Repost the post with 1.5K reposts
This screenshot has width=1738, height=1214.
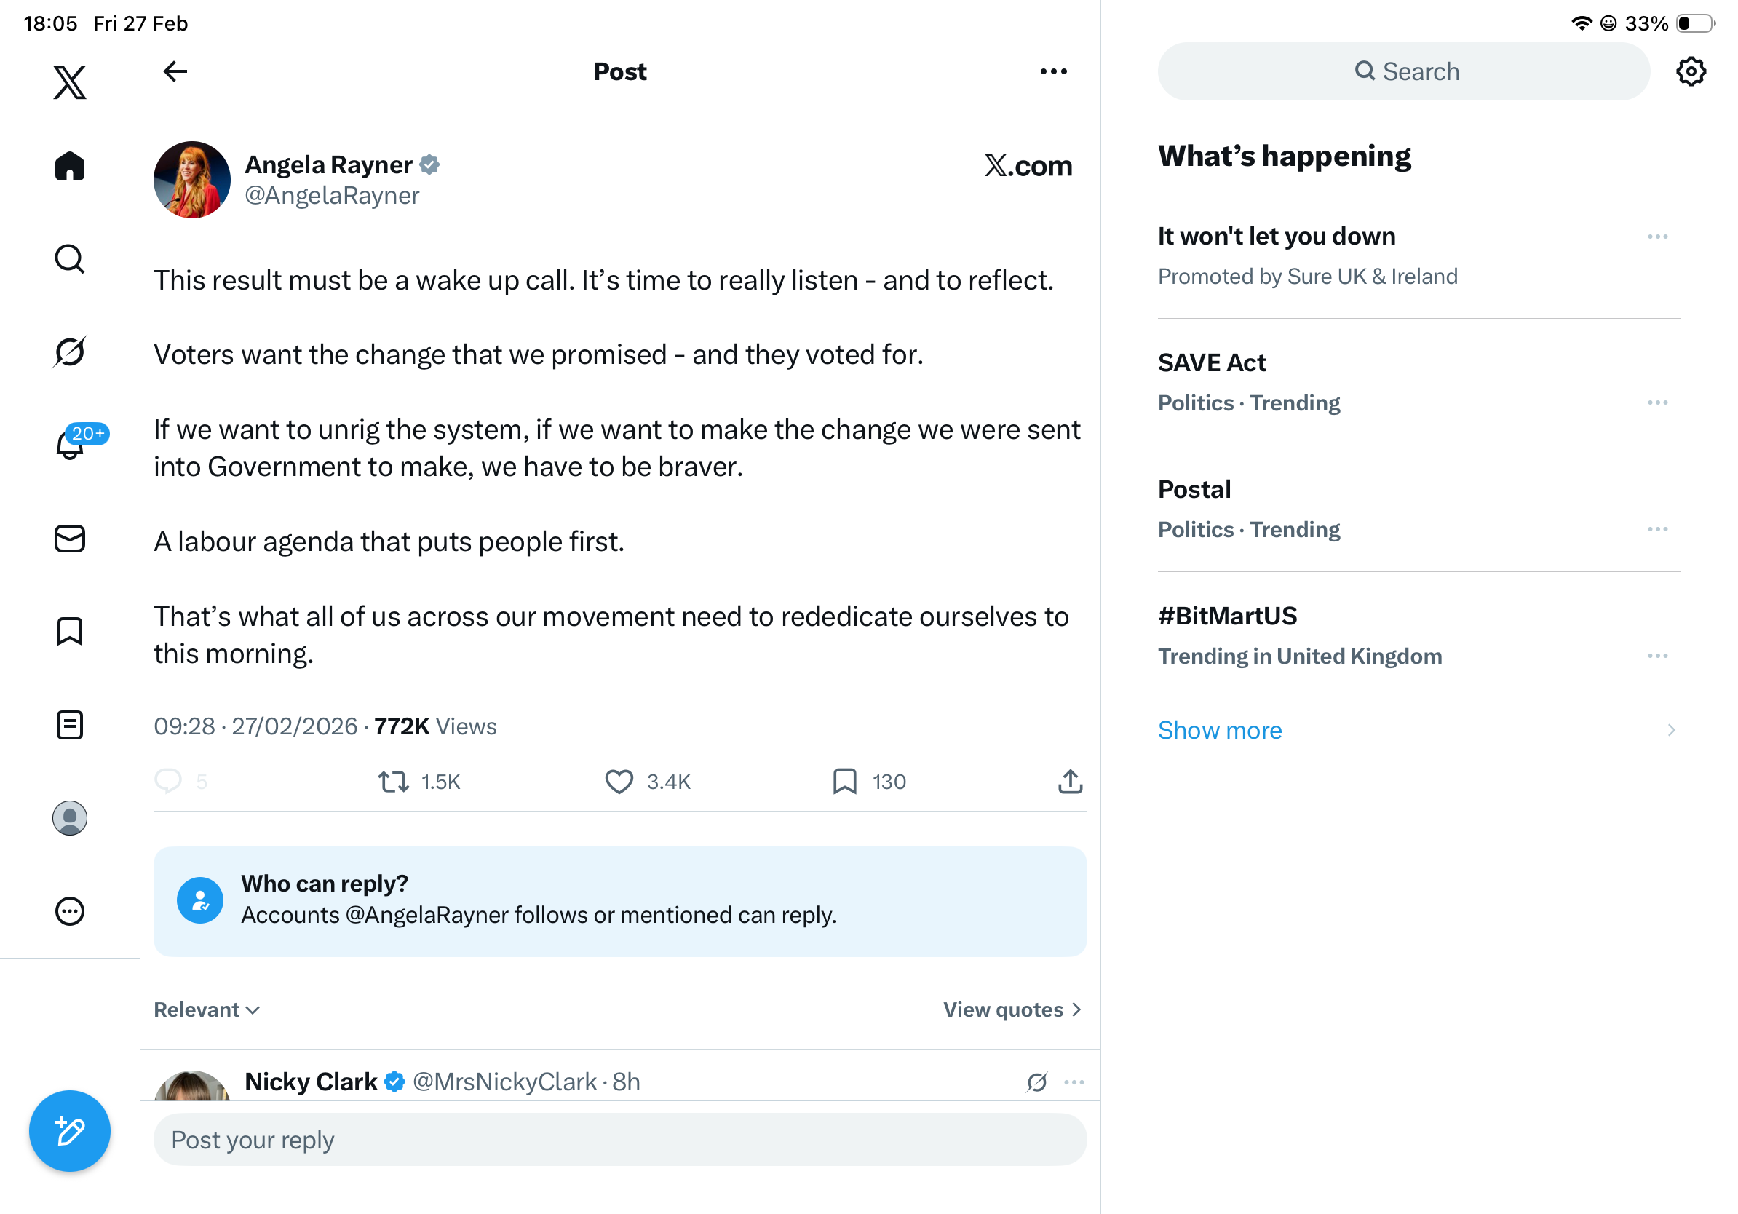(x=394, y=782)
